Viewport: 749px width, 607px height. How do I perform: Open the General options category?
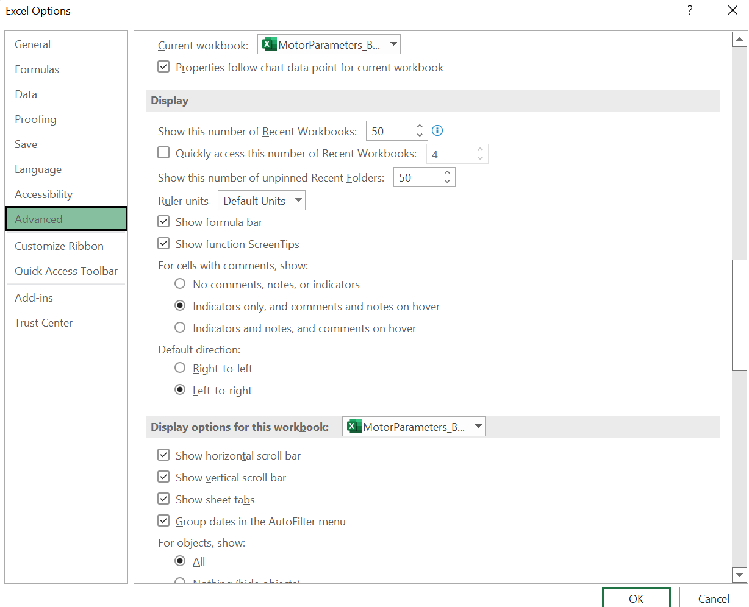[66, 44]
